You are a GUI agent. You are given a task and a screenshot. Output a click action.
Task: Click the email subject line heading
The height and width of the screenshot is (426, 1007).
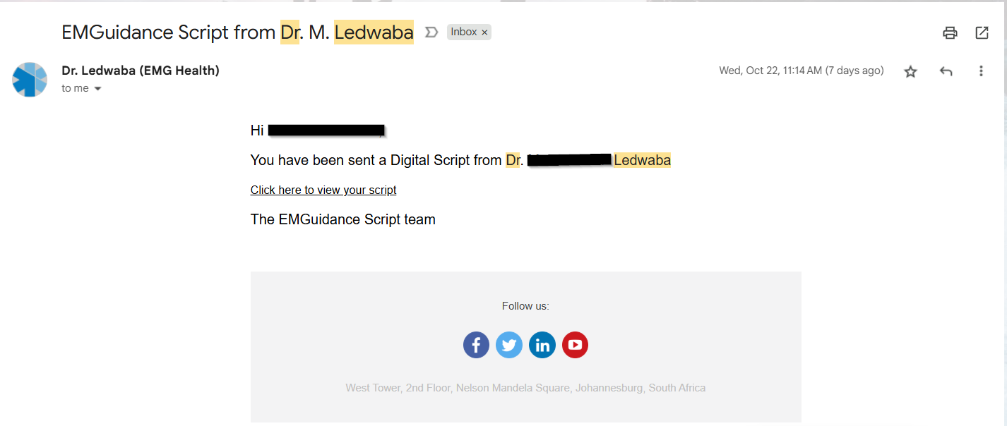coord(237,32)
